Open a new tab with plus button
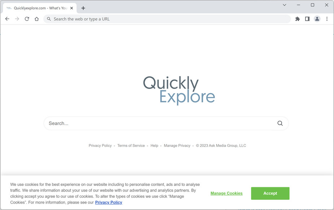This screenshot has width=334, height=210. pyautogui.click(x=83, y=8)
